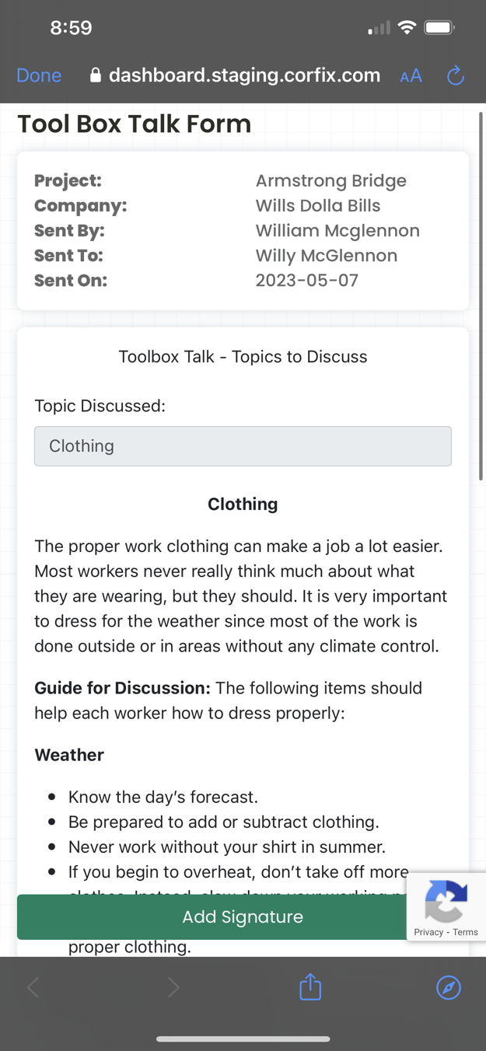Reload the page with the refresh icon
This screenshot has width=486, height=1051.
point(456,75)
